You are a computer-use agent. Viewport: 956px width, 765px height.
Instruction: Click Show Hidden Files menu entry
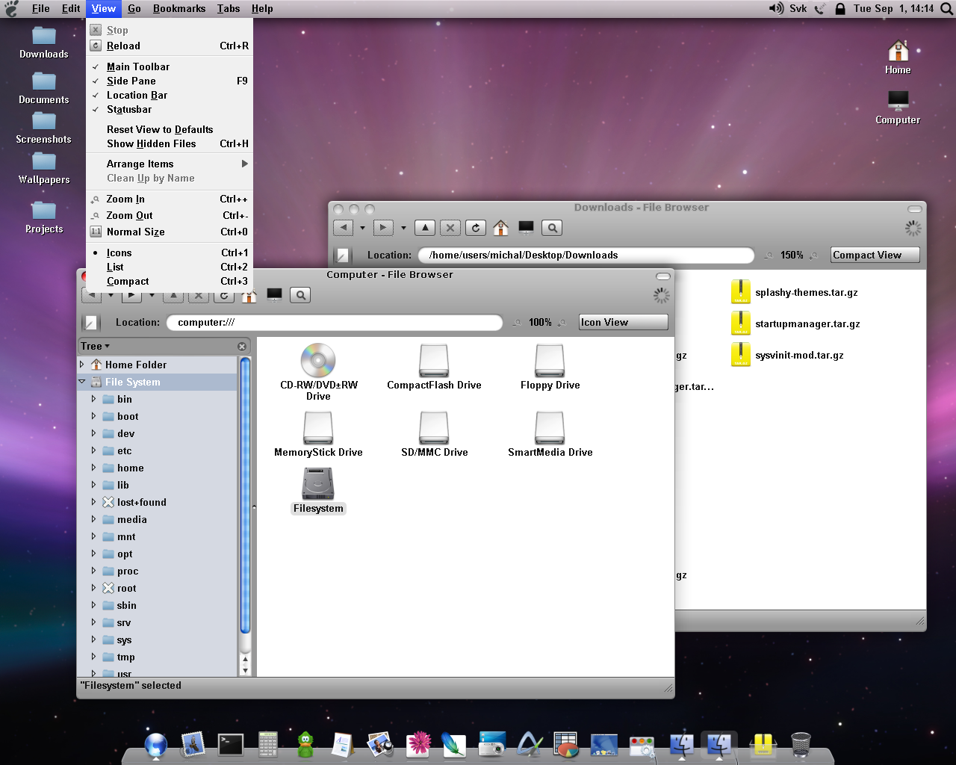point(152,144)
